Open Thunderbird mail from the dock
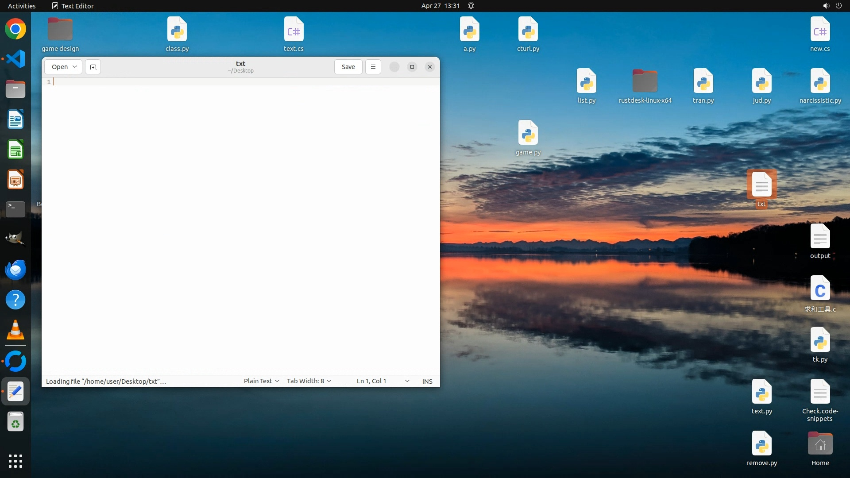 pyautogui.click(x=15, y=270)
